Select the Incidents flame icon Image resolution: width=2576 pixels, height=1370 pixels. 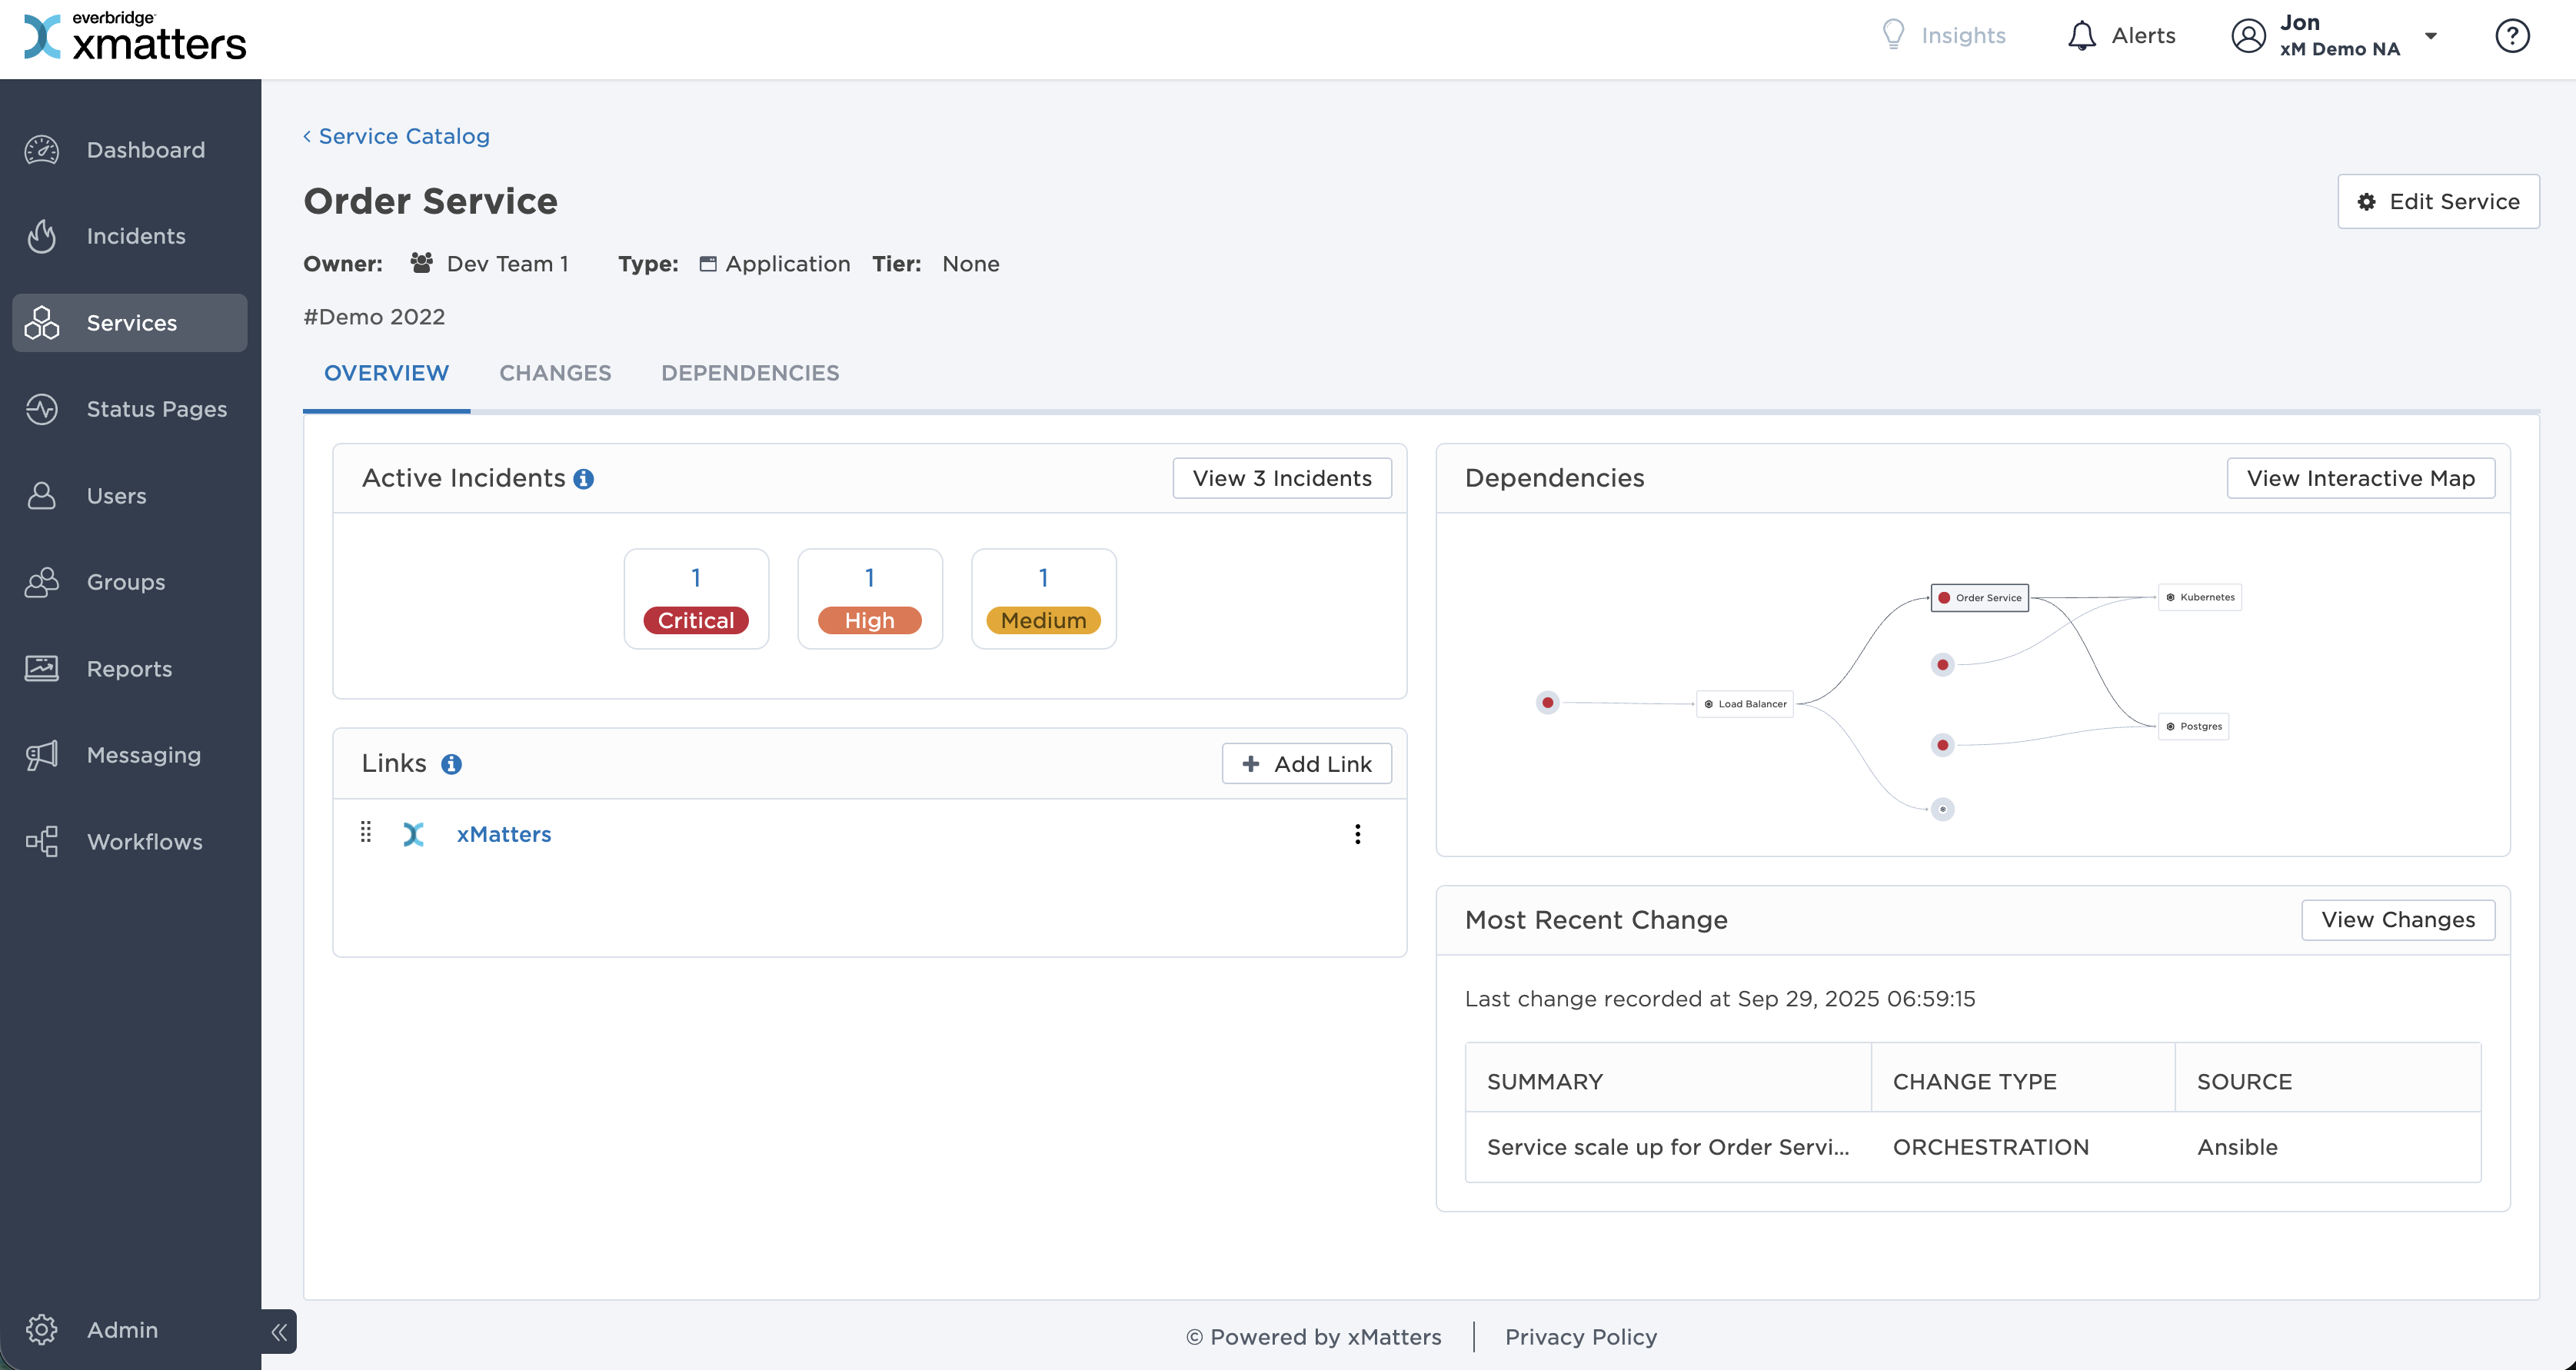coord(42,236)
